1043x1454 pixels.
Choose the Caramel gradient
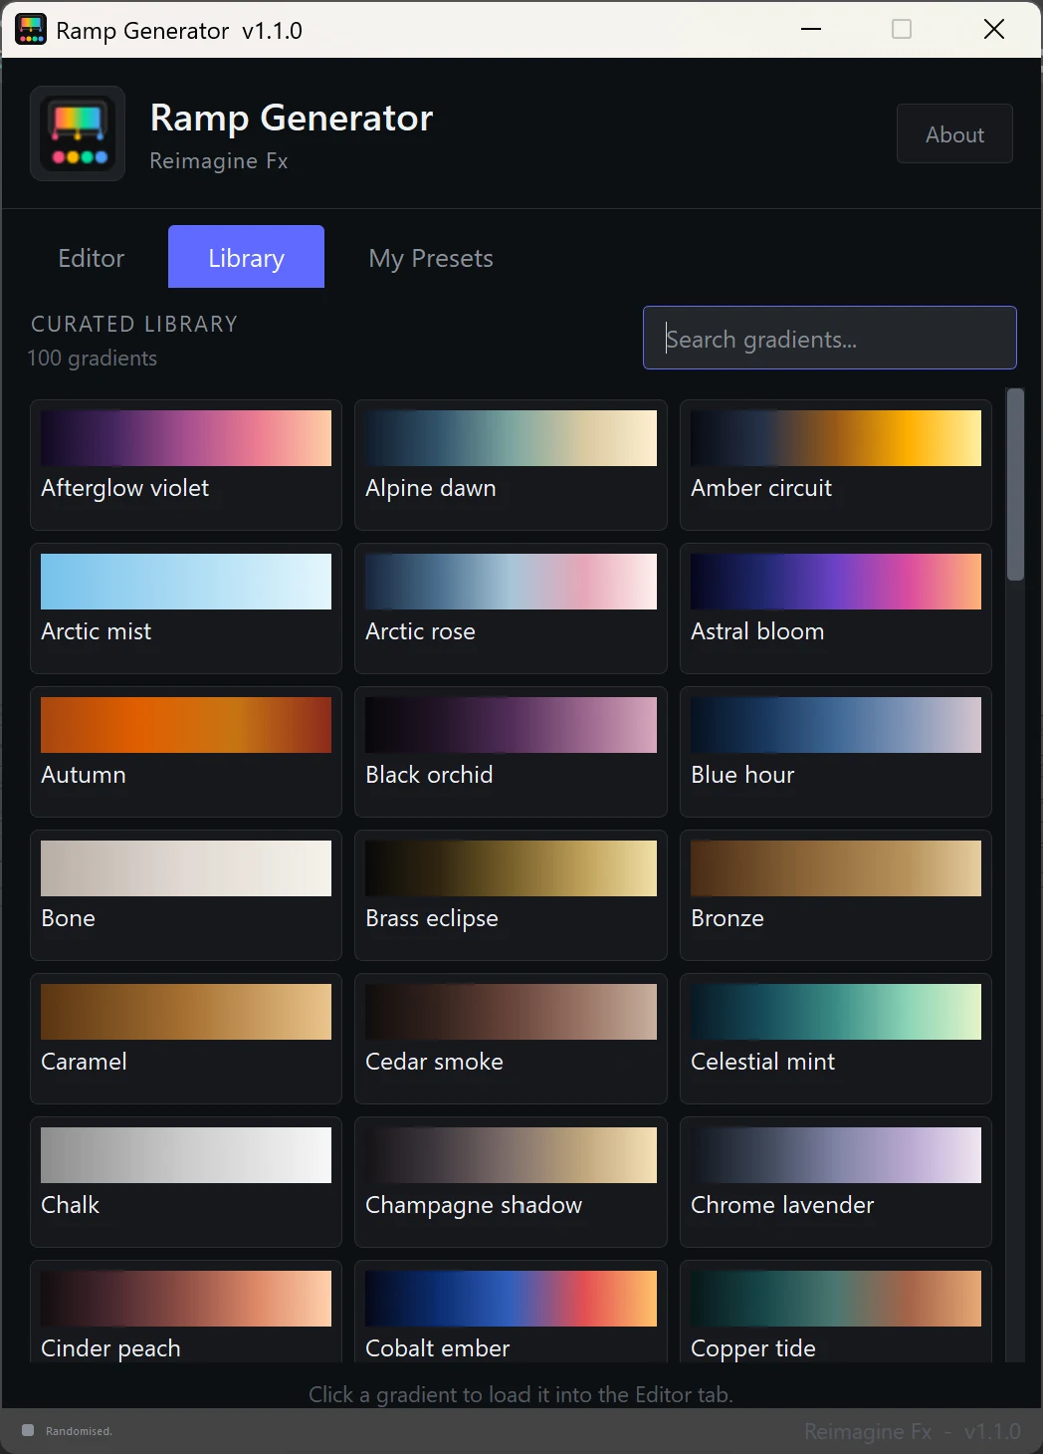coord(186,1038)
